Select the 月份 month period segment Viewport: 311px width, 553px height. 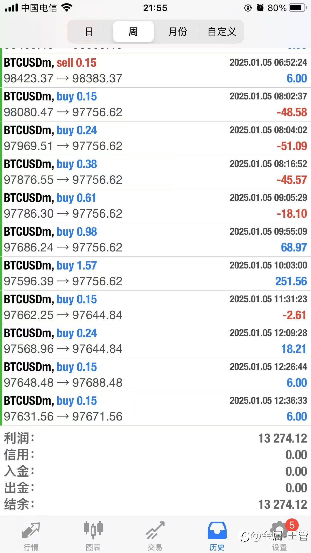coord(178,32)
